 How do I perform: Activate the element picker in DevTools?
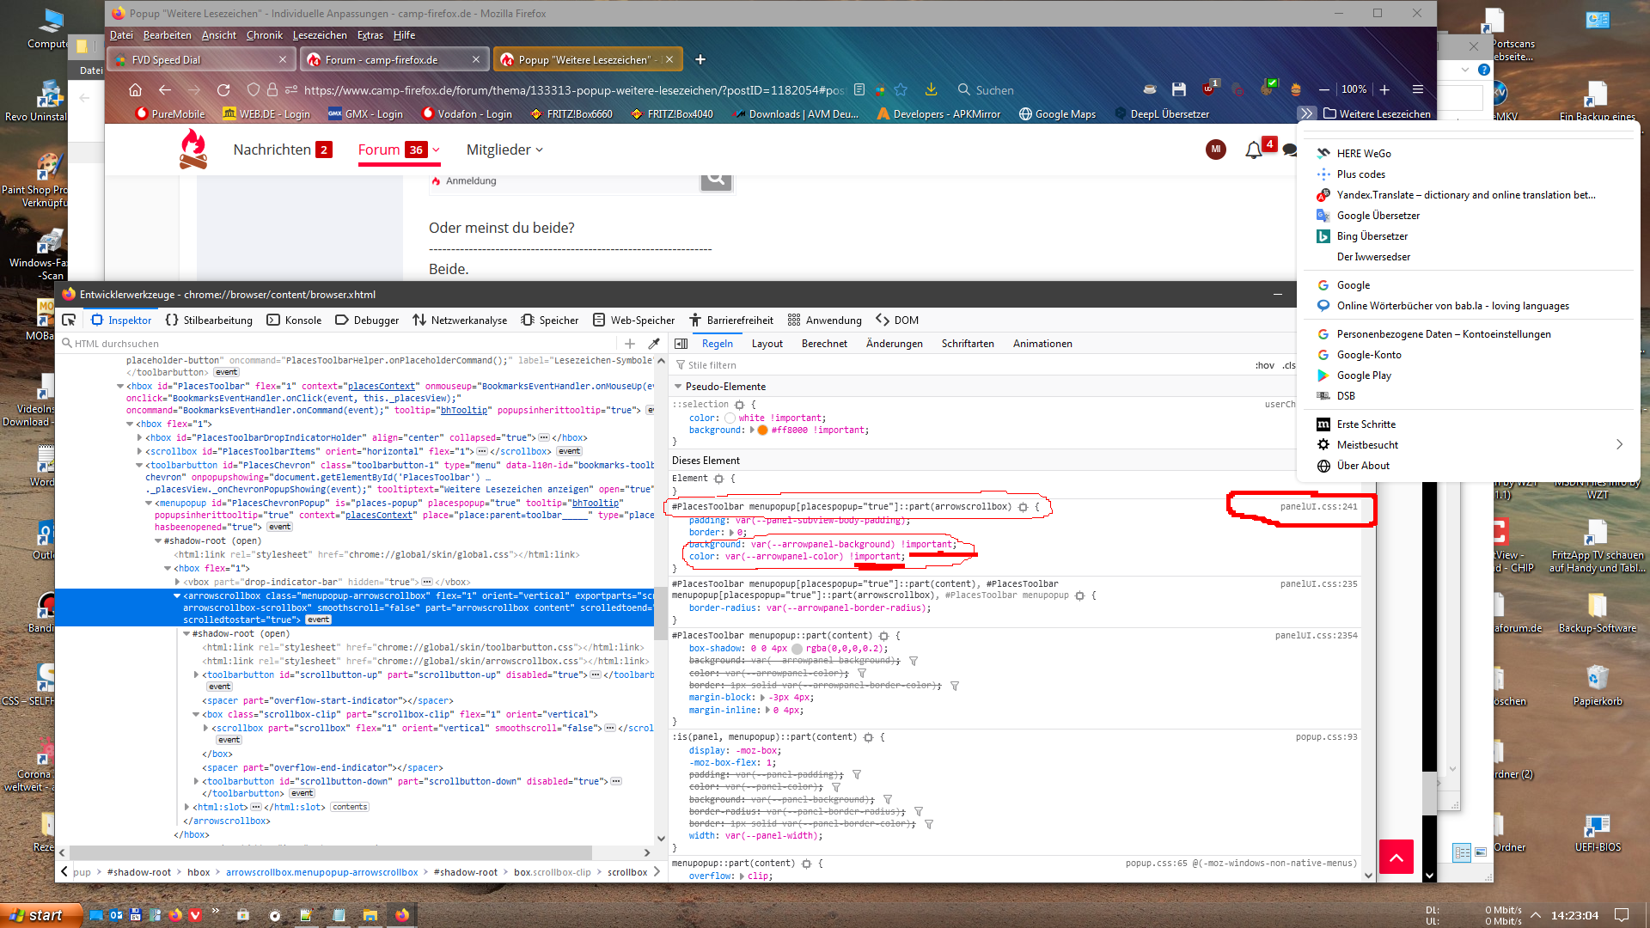69,320
